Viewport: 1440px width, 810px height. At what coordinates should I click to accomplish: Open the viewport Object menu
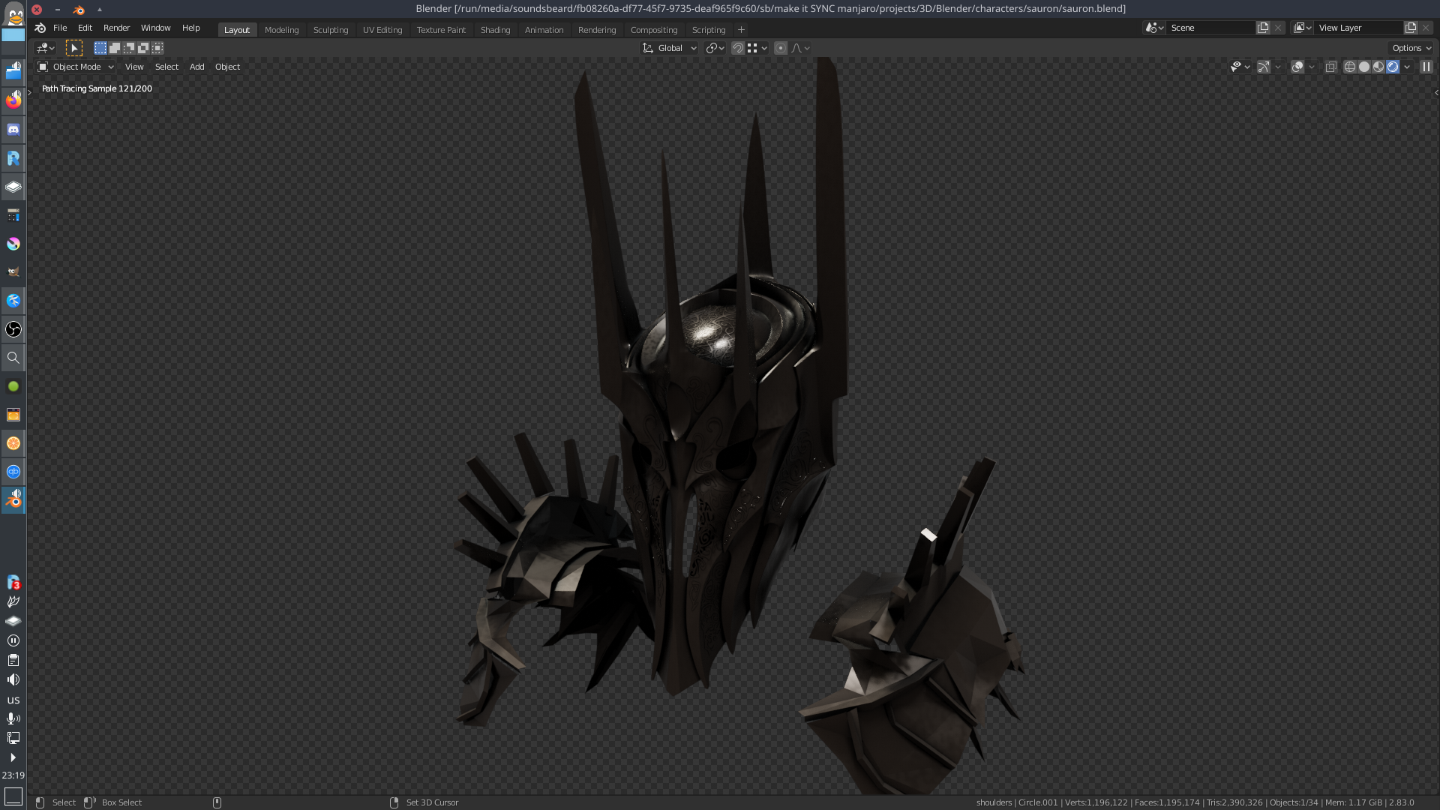click(227, 67)
